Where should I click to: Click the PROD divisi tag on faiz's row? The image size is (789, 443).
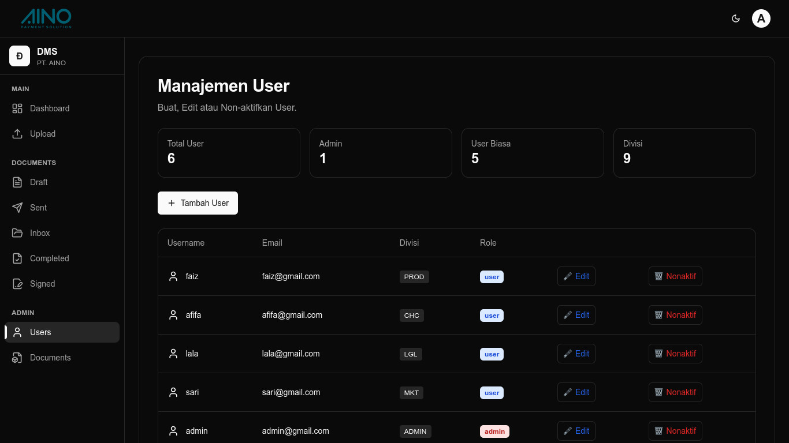point(414,277)
